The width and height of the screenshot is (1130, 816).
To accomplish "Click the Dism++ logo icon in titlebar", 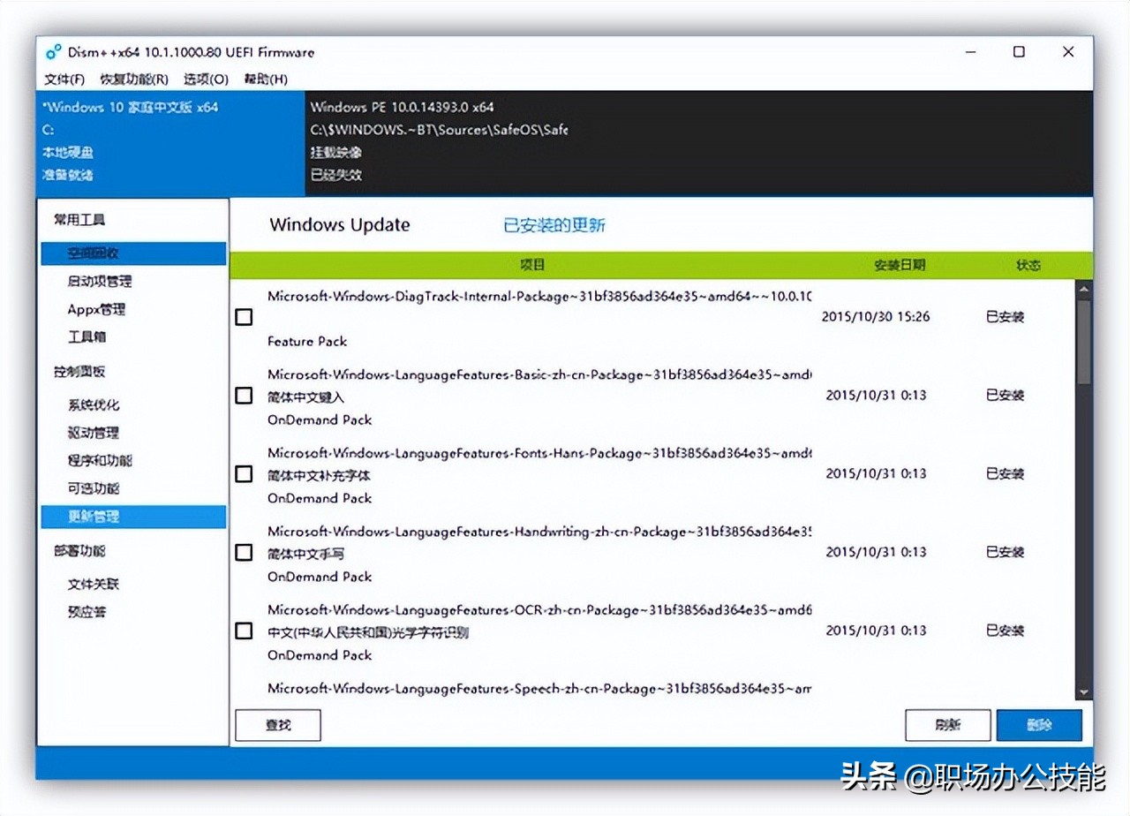I will click(x=53, y=52).
